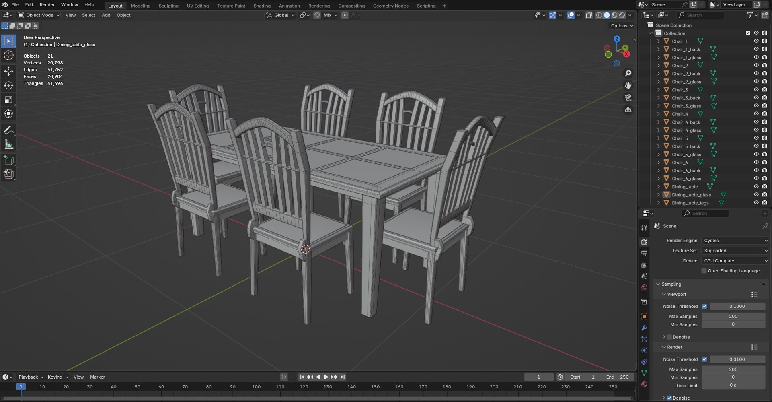772x402 pixels.
Task: Disable render for Chair_6_back
Action: pos(764,170)
